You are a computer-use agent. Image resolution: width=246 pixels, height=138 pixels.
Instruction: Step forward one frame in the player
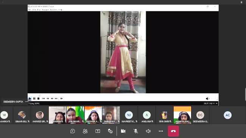click(x=61, y=99)
